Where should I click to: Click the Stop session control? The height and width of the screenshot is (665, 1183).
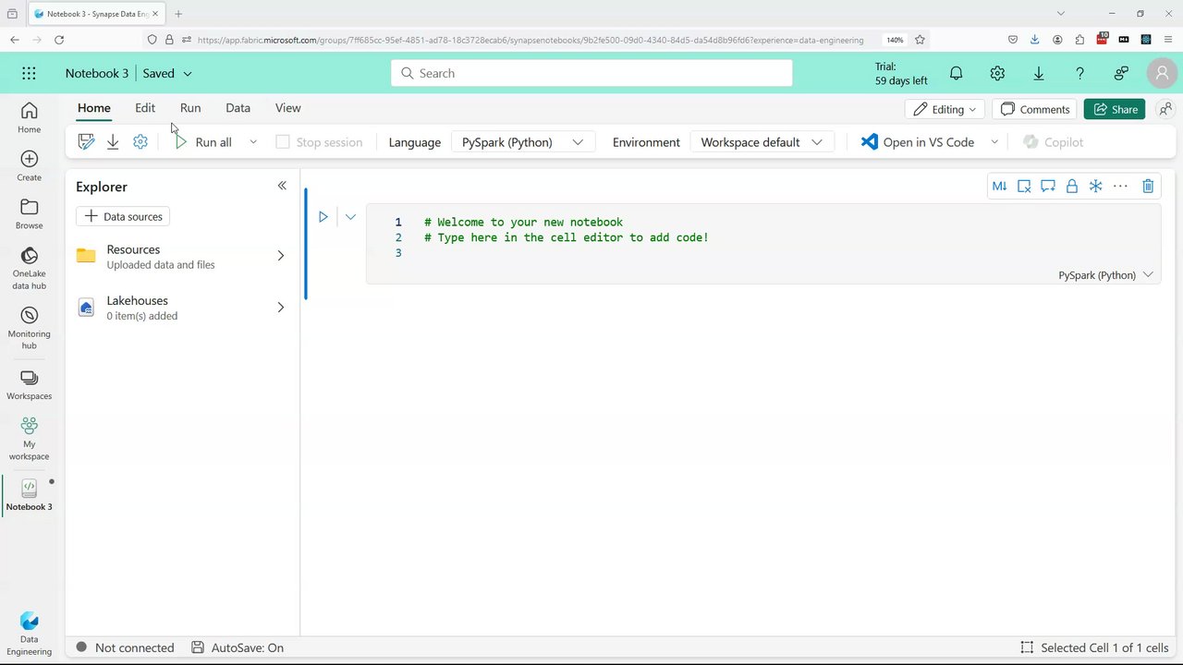(x=319, y=142)
